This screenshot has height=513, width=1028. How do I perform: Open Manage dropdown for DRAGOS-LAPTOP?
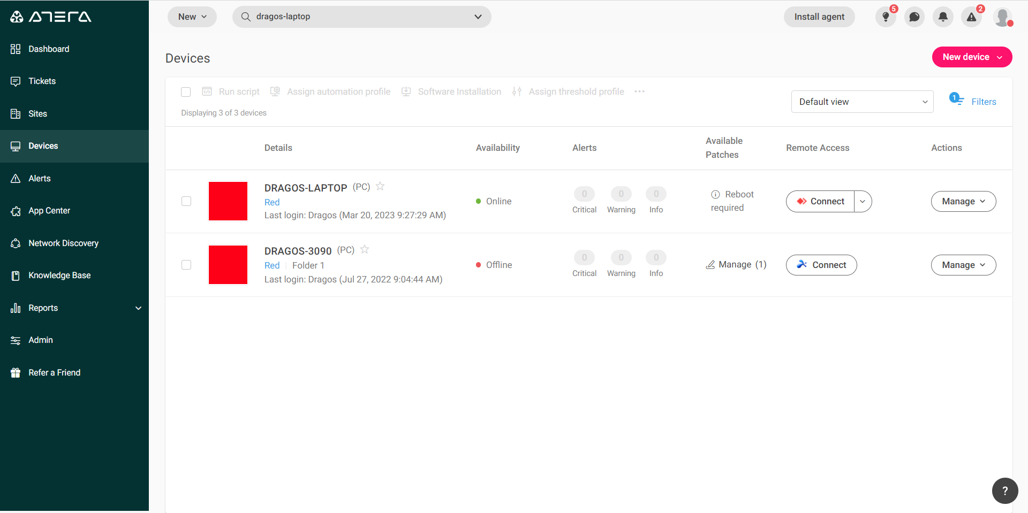pos(963,201)
